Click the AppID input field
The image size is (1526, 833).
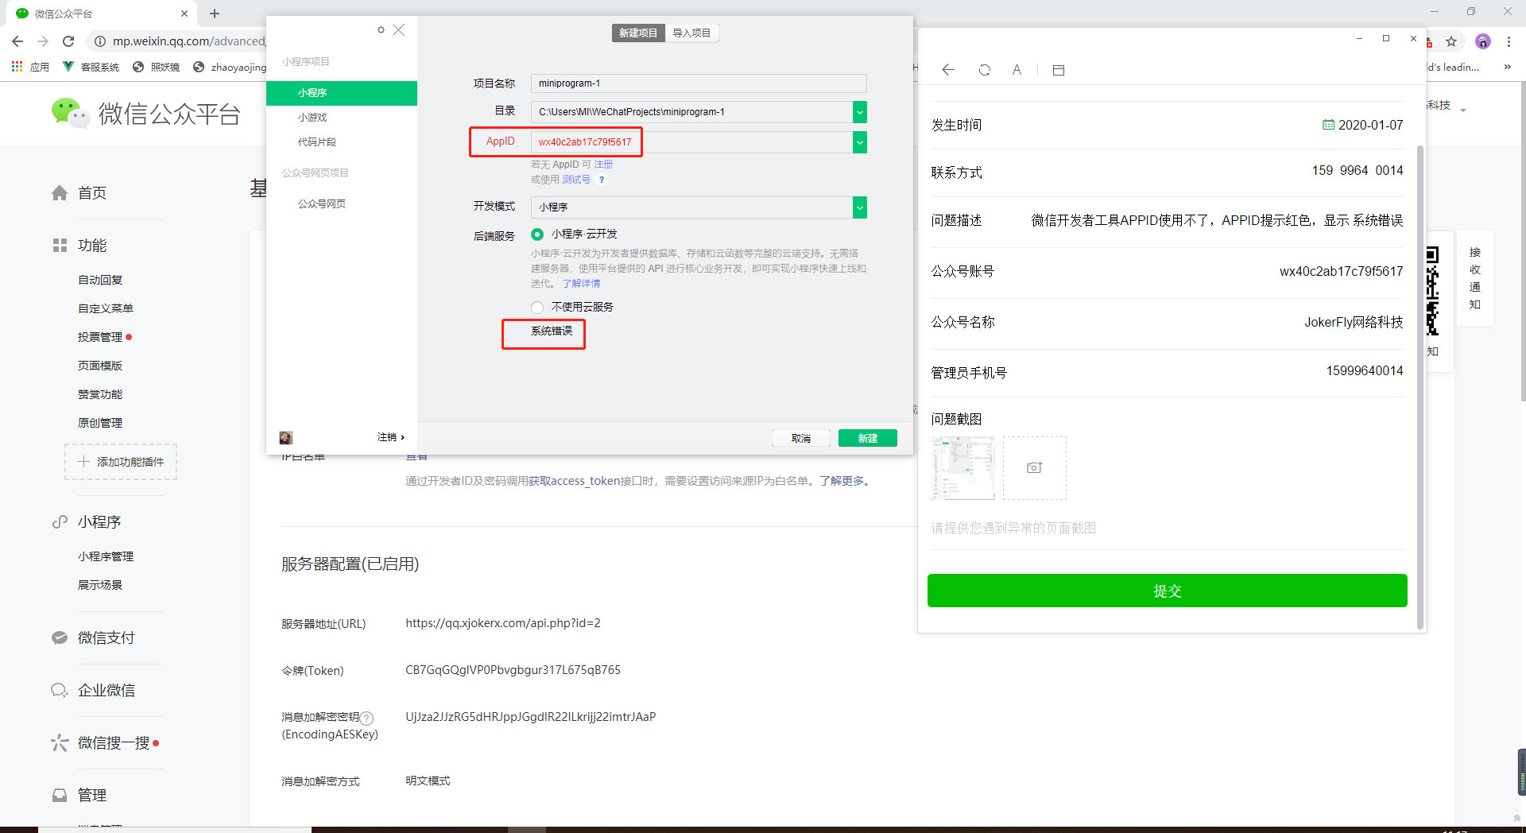pos(691,142)
